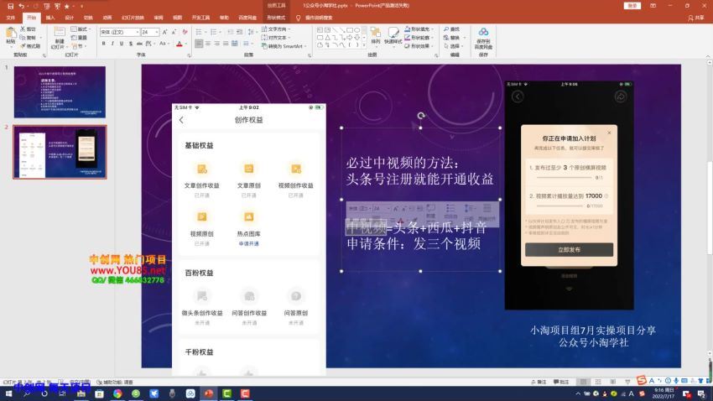Viewport: 713px width, 401px height.
Task: Switch to the Design (设计) tab
Action: [x=69, y=18]
